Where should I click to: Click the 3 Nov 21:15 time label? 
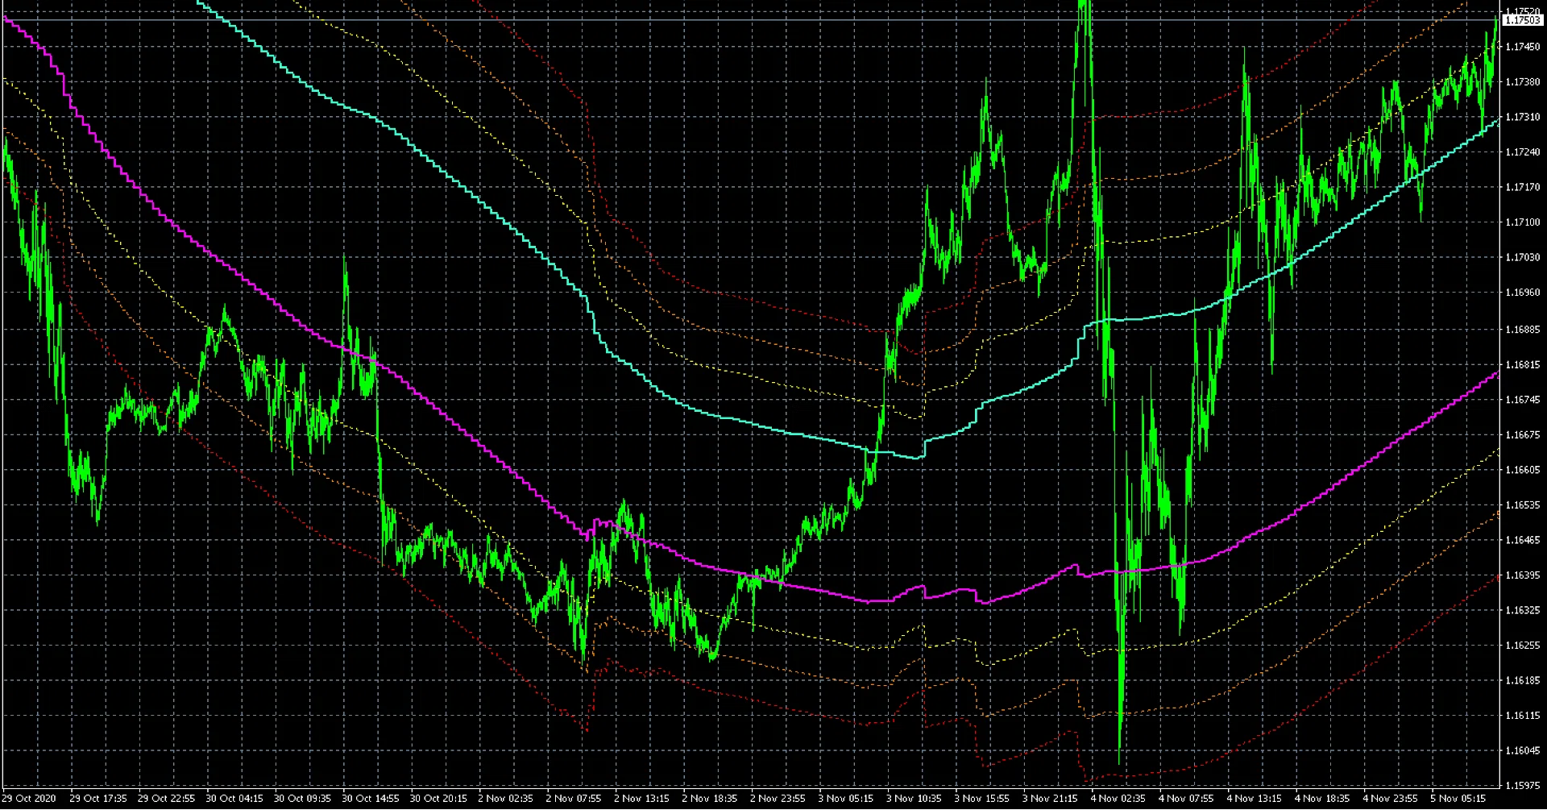pos(1050,799)
